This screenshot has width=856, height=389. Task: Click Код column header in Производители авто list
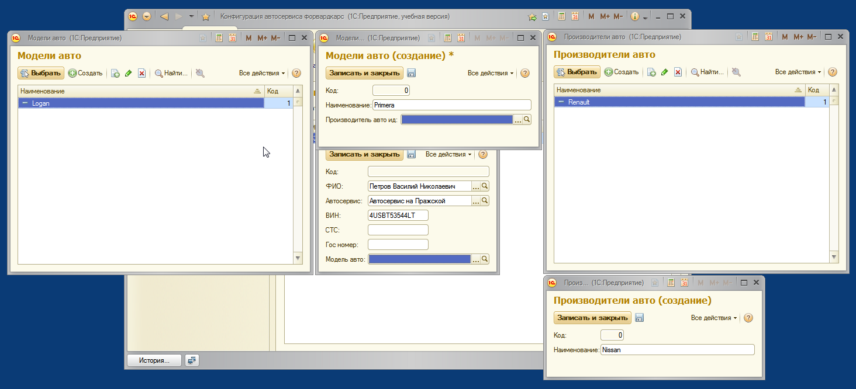pos(817,90)
